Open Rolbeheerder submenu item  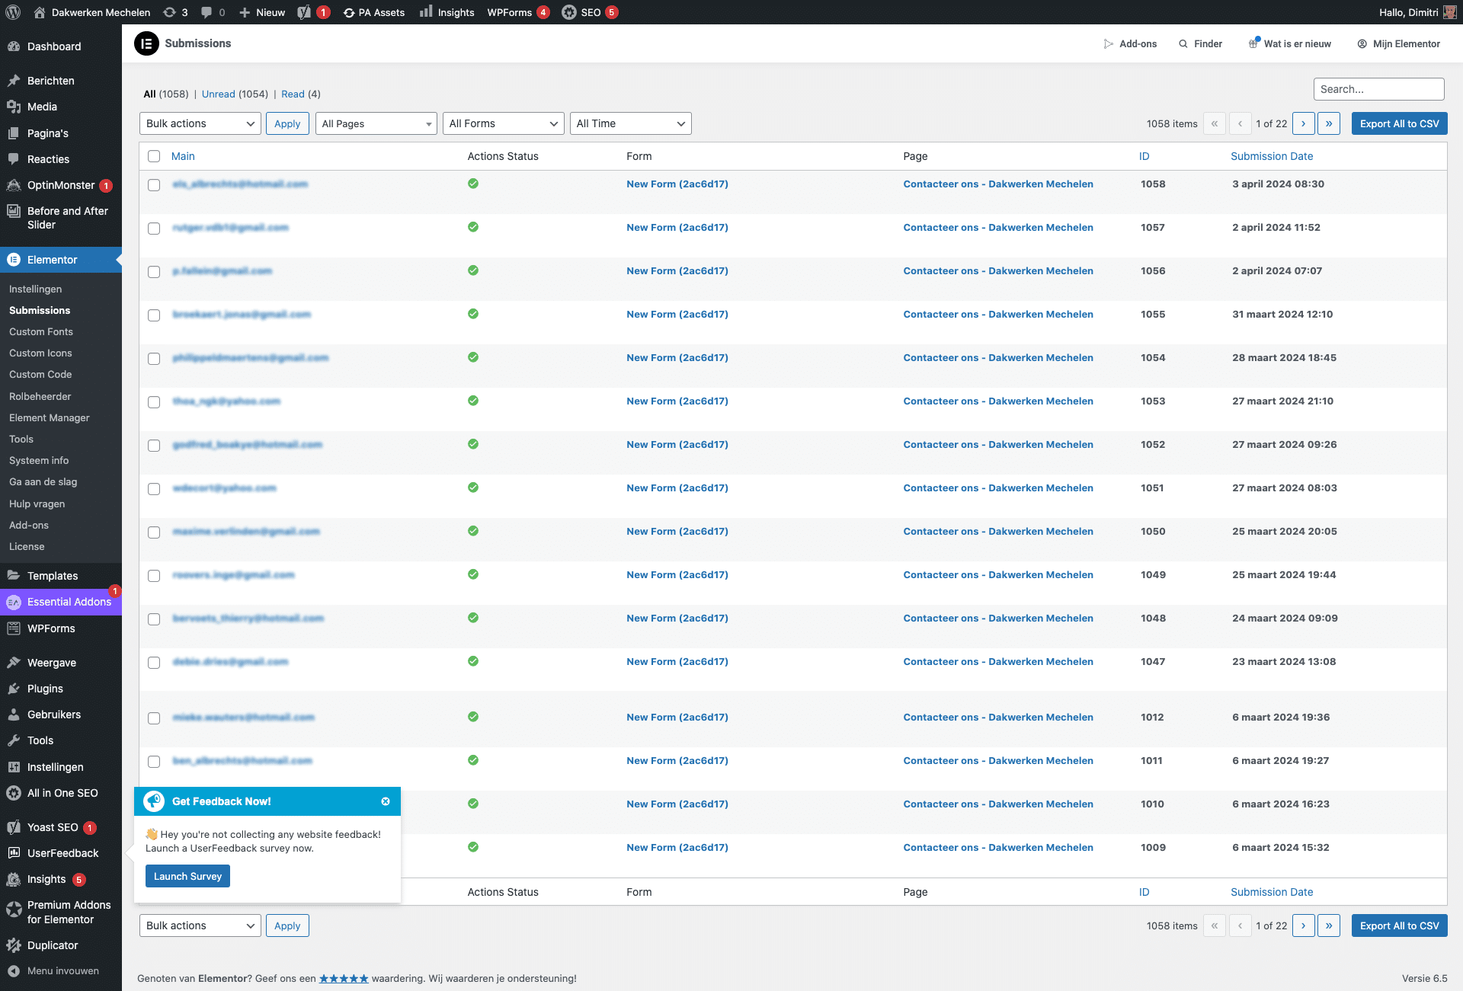point(40,397)
